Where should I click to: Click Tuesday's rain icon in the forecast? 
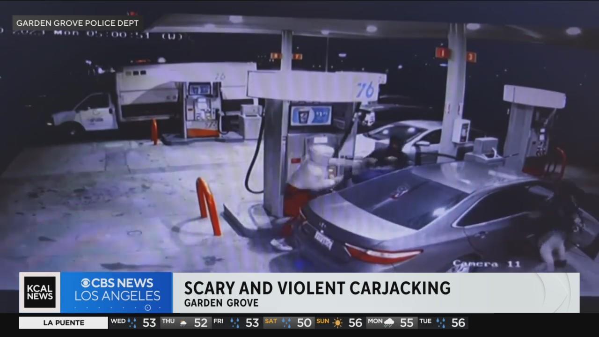point(440,322)
